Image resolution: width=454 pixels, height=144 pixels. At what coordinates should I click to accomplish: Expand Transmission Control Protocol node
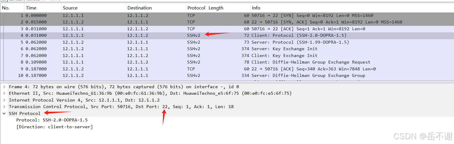point(4,107)
